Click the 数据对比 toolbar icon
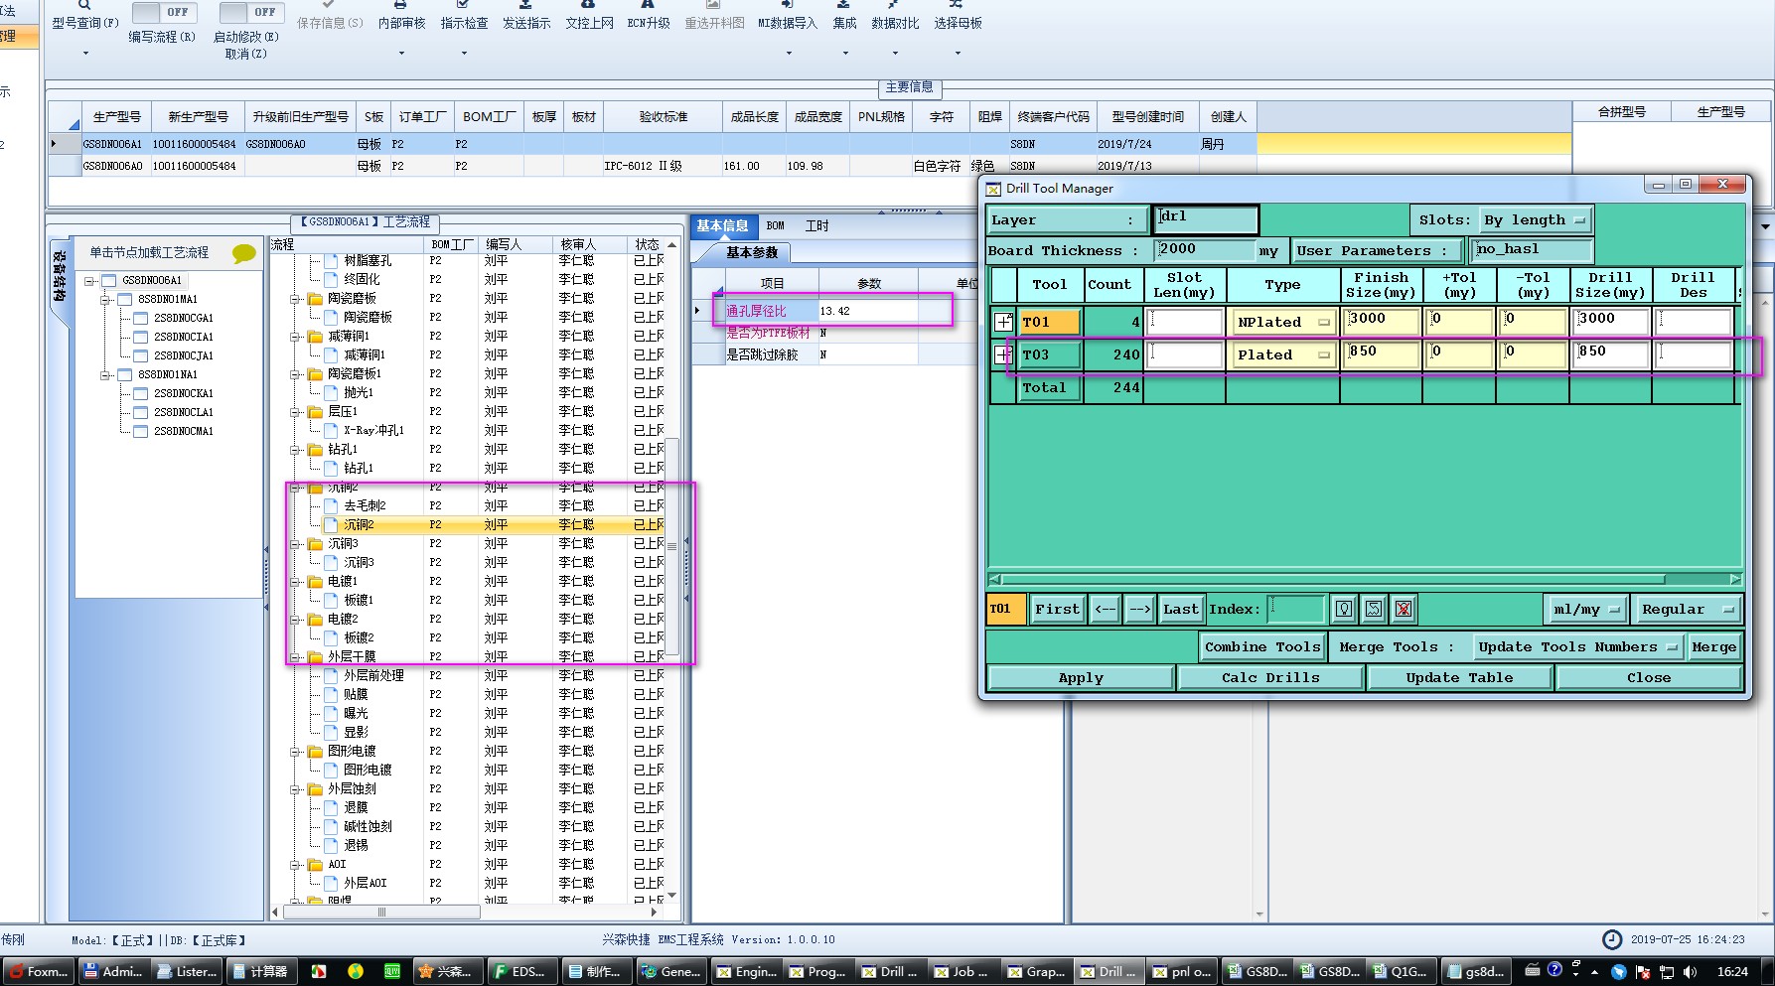Image resolution: width=1775 pixels, height=986 pixels. coord(894,5)
